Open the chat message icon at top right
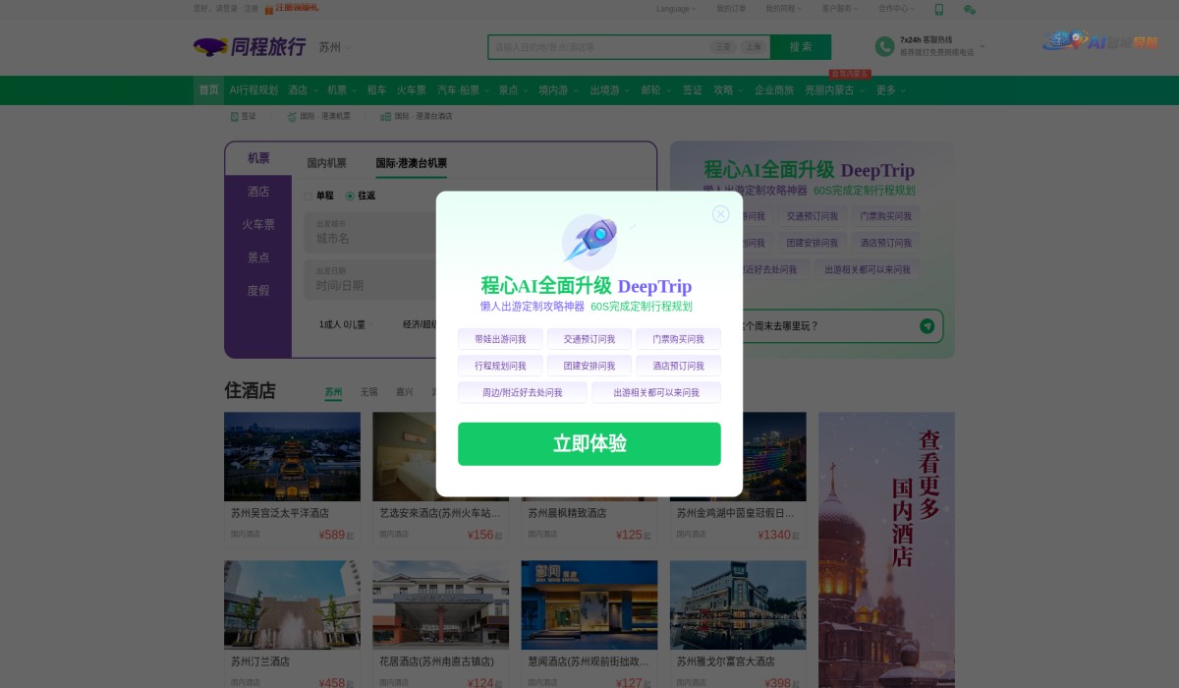Viewport: 1179px width, 688px height. (x=969, y=9)
